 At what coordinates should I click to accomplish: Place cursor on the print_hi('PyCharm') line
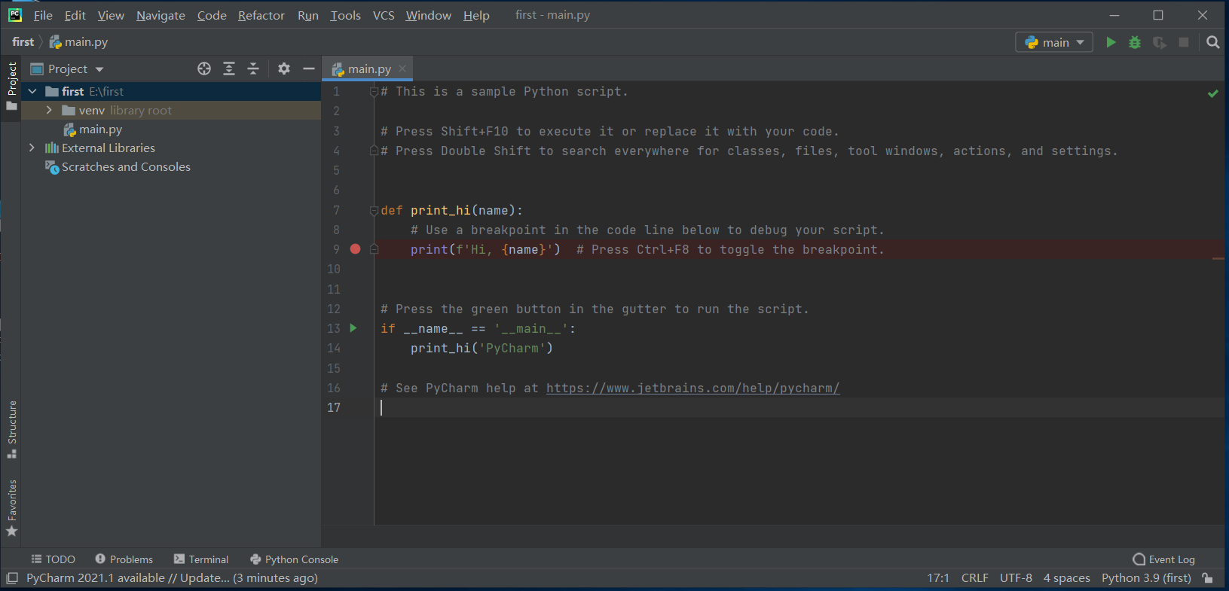point(482,348)
